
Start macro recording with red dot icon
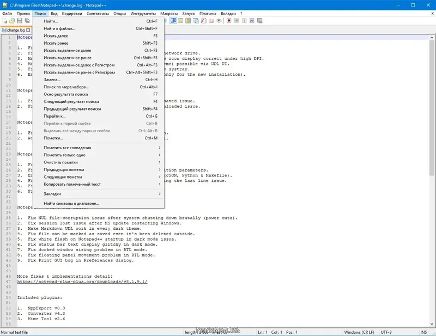click(x=229, y=21)
